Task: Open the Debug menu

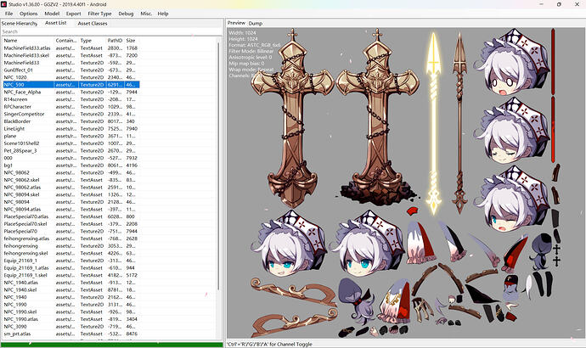Action: click(x=126, y=14)
